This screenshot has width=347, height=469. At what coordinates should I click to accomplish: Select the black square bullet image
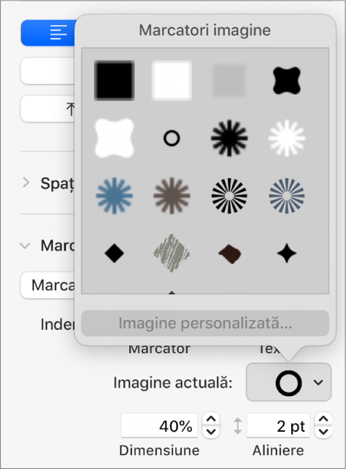tap(114, 79)
